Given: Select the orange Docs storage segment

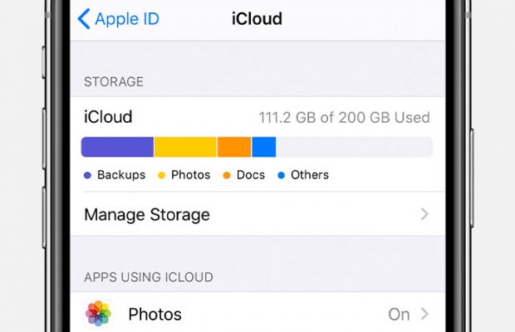Looking at the screenshot, I should pyautogui.click(x=234, y=147).
